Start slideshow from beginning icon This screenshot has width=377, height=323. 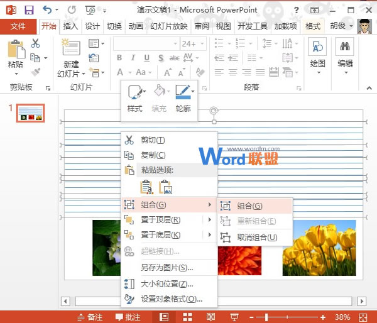click(90, 10)
